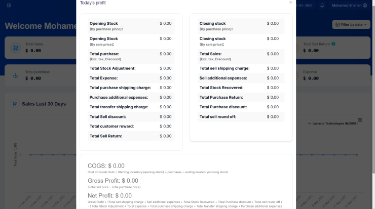Viewport: 375px width, 209px height.
Task: Click the Total purchase icon
Action: point(16,75)
